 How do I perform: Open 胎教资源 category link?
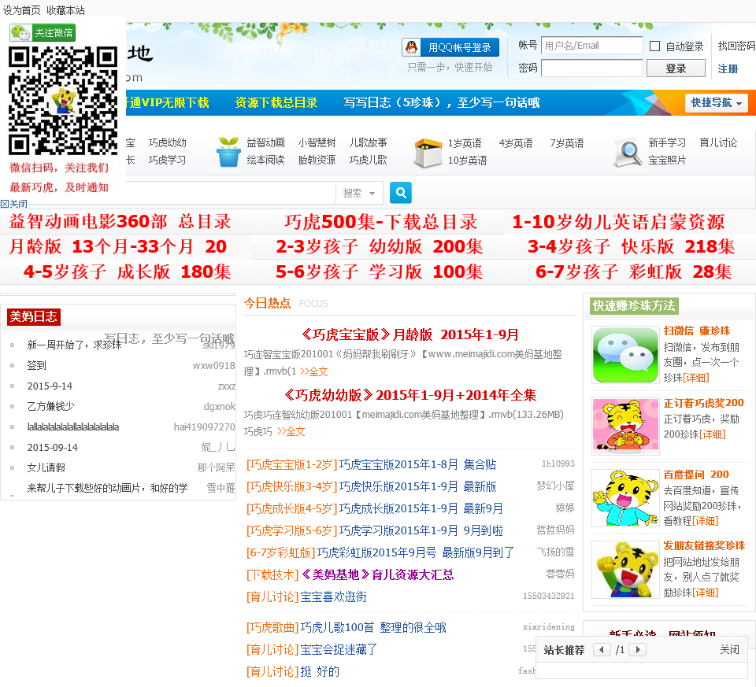click(x=317, y=160)
